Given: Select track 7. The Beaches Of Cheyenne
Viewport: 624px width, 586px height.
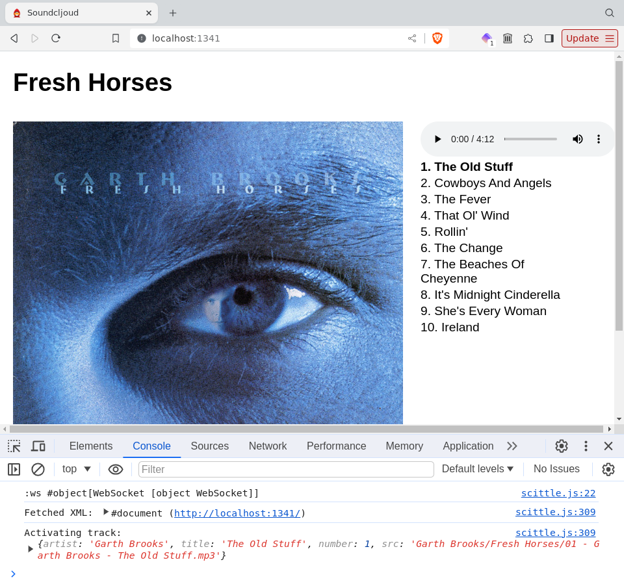Looking at the screenshot, I should tap(473, 272).
